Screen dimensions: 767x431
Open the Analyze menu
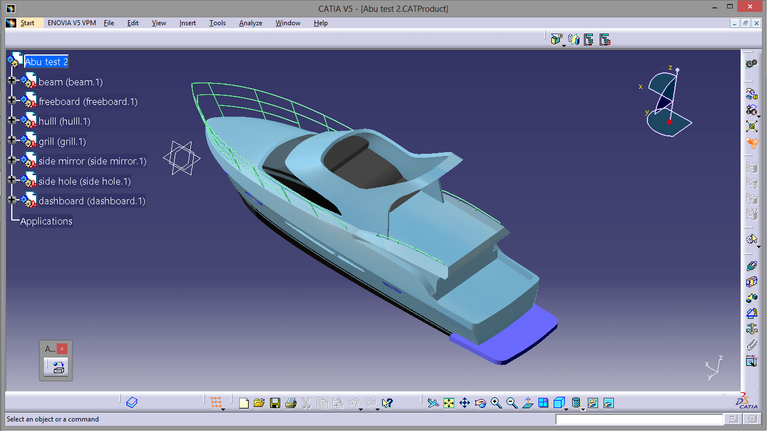[x=250, y=23]
